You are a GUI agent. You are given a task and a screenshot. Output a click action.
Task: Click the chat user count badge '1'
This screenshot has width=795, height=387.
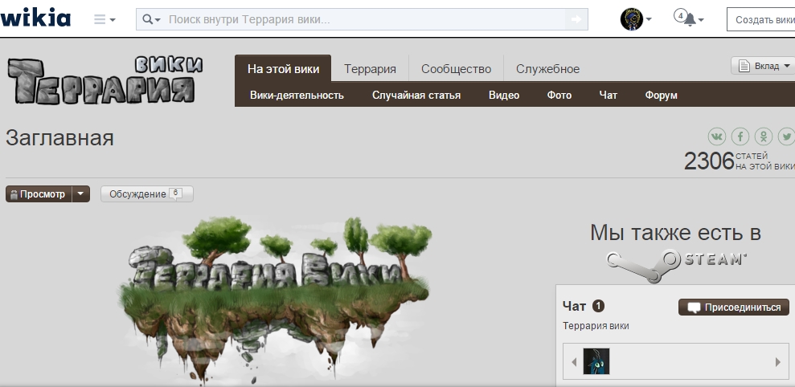[x=598, y=306]
